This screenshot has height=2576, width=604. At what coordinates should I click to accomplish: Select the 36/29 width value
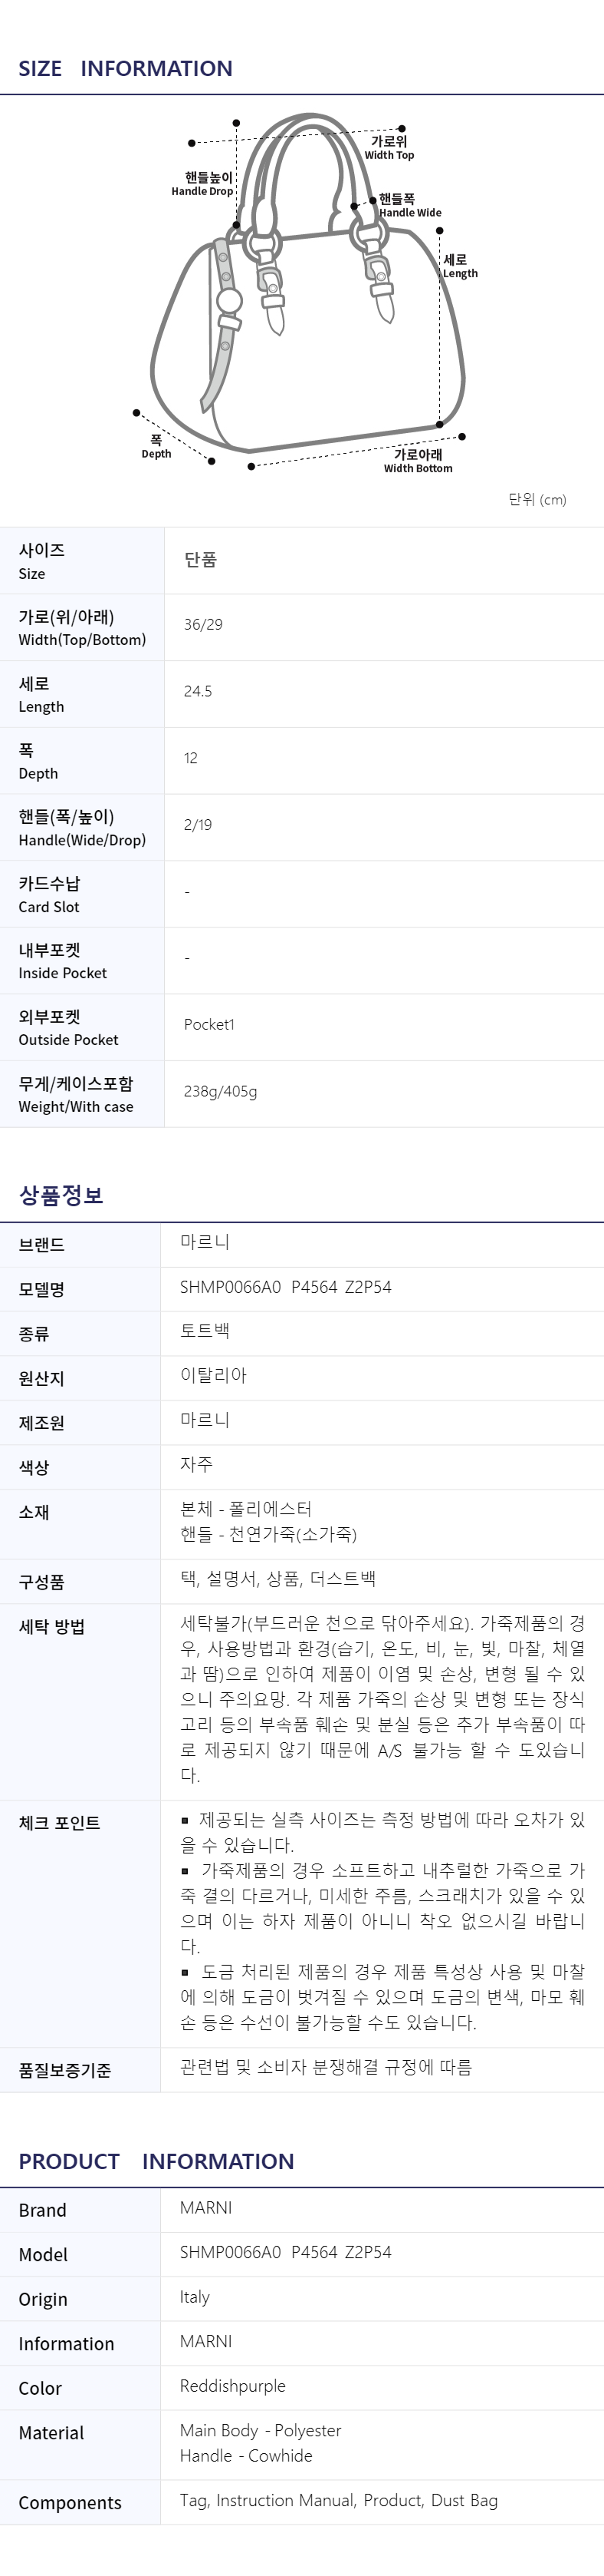click(202, 625)
